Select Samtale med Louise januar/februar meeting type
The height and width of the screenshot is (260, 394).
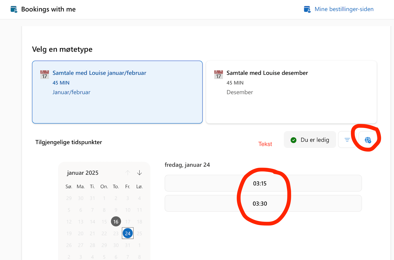click(x=117, y=92)
